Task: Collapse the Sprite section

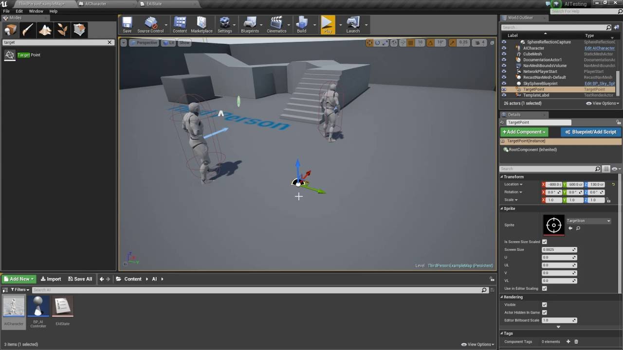Action: click(502, 209)
